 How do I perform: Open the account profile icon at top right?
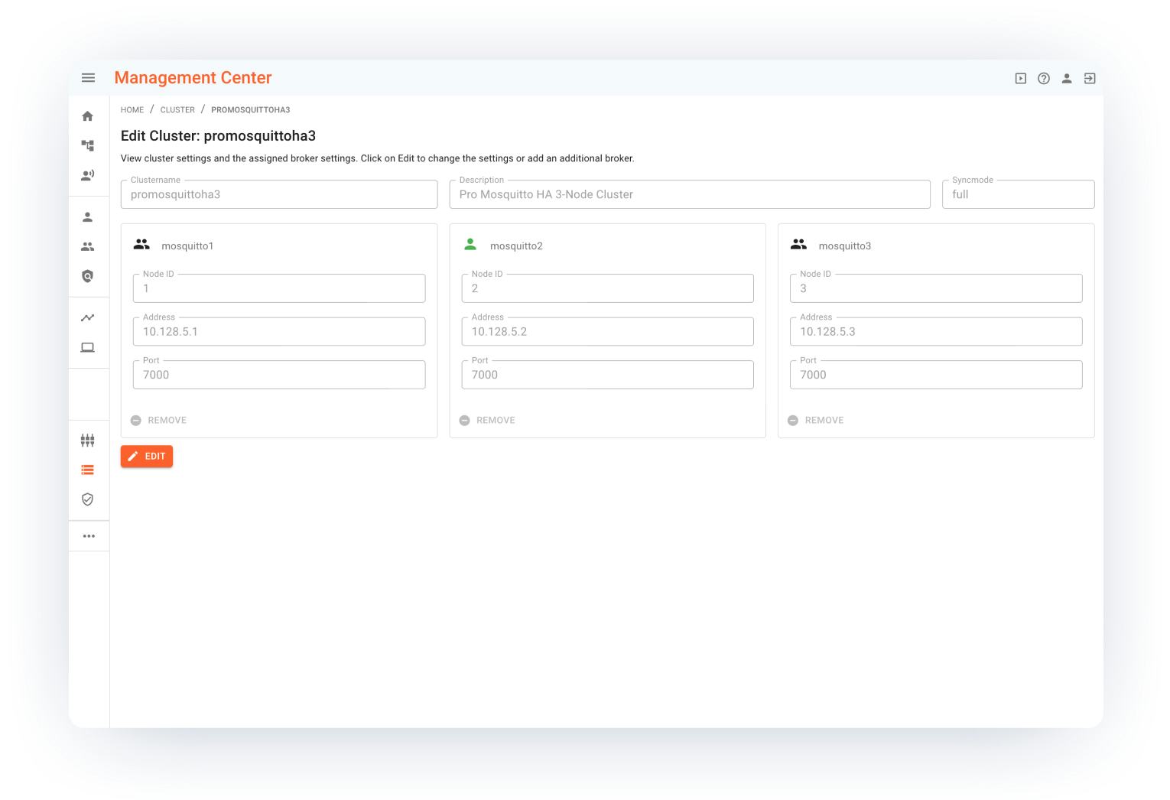pyautogui.click(x=1067, y=78)
